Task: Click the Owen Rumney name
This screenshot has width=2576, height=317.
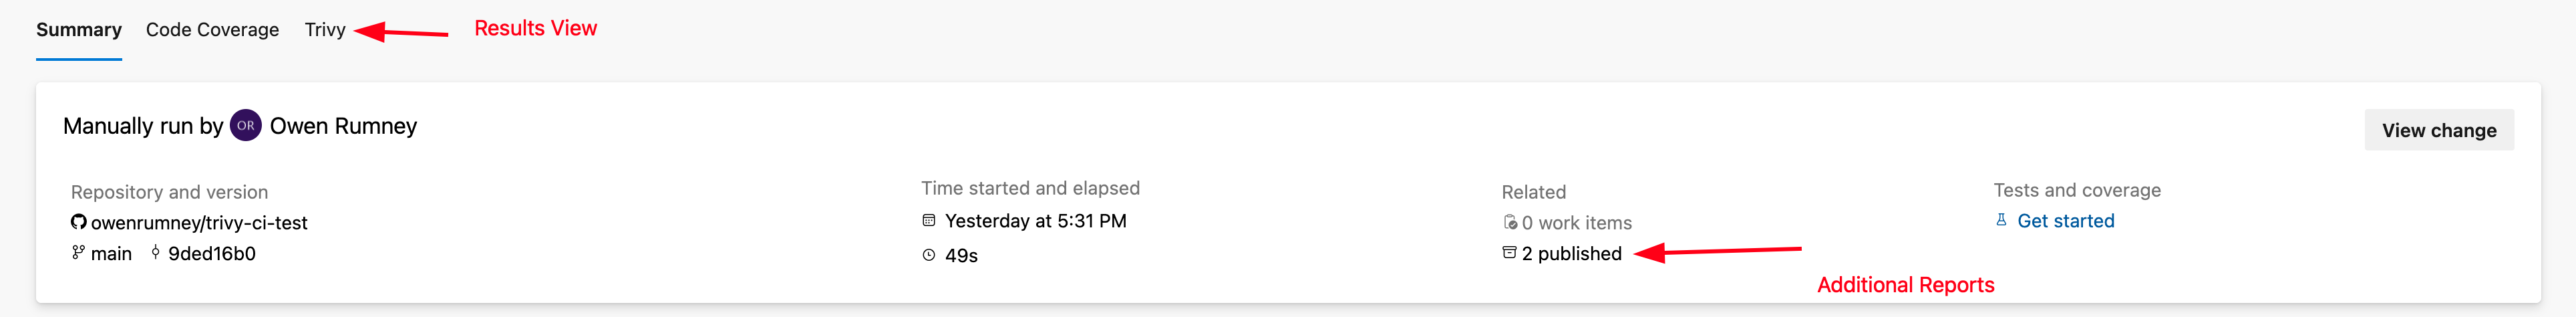Action: tap(343, 126)
